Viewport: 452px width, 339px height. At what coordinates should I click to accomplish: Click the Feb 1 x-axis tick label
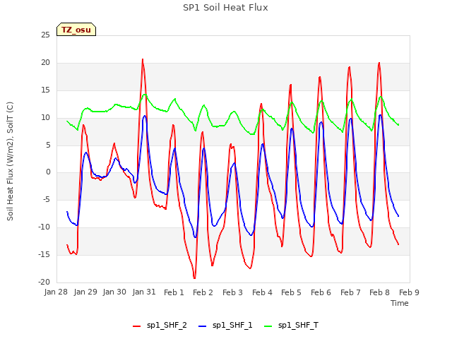pos(174,292)
